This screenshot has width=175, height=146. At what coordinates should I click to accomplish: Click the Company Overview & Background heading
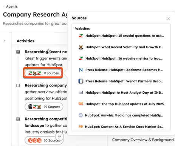143,140
